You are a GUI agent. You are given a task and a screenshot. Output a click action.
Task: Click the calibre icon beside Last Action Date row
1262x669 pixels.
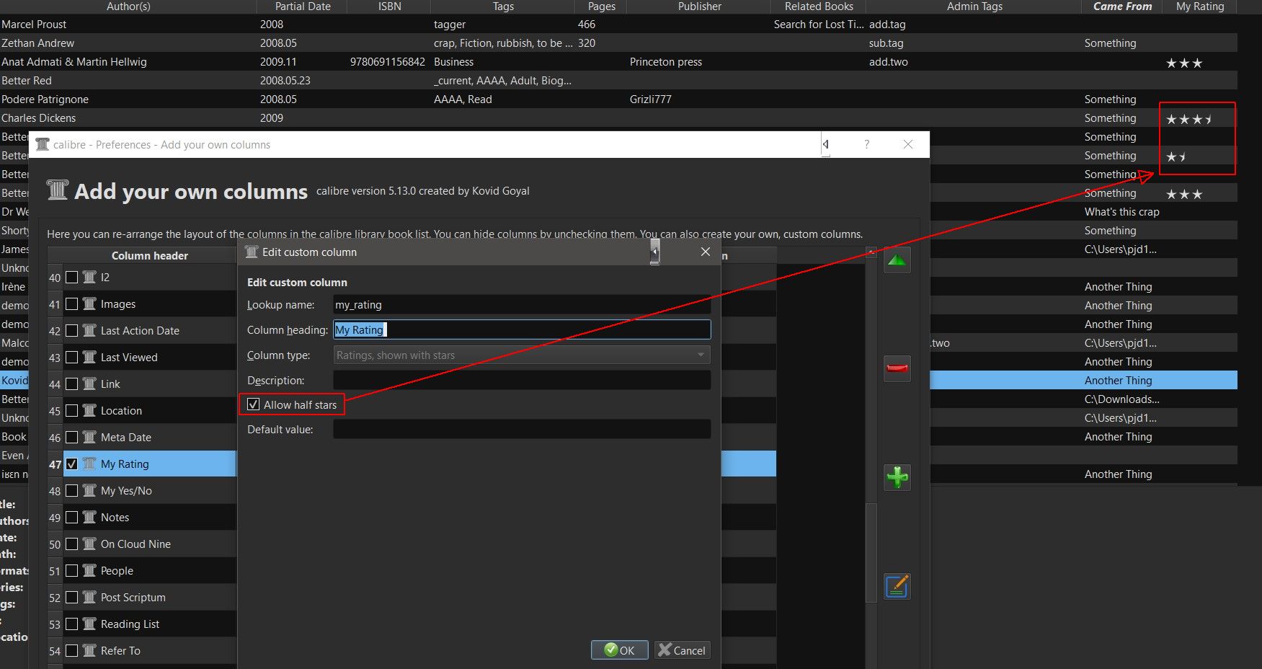click(x=89, y=330)
